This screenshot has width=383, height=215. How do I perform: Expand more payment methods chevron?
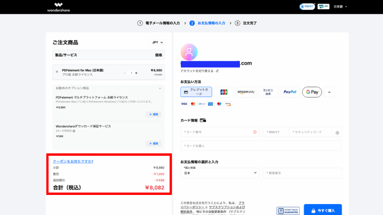coord(329,92)
